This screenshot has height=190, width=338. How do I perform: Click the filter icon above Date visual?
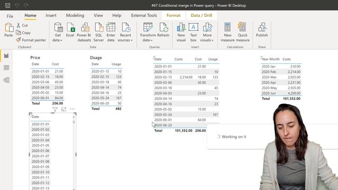point(55,109)
